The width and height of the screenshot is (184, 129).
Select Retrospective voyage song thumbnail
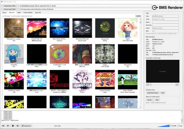tap(14, 28)
